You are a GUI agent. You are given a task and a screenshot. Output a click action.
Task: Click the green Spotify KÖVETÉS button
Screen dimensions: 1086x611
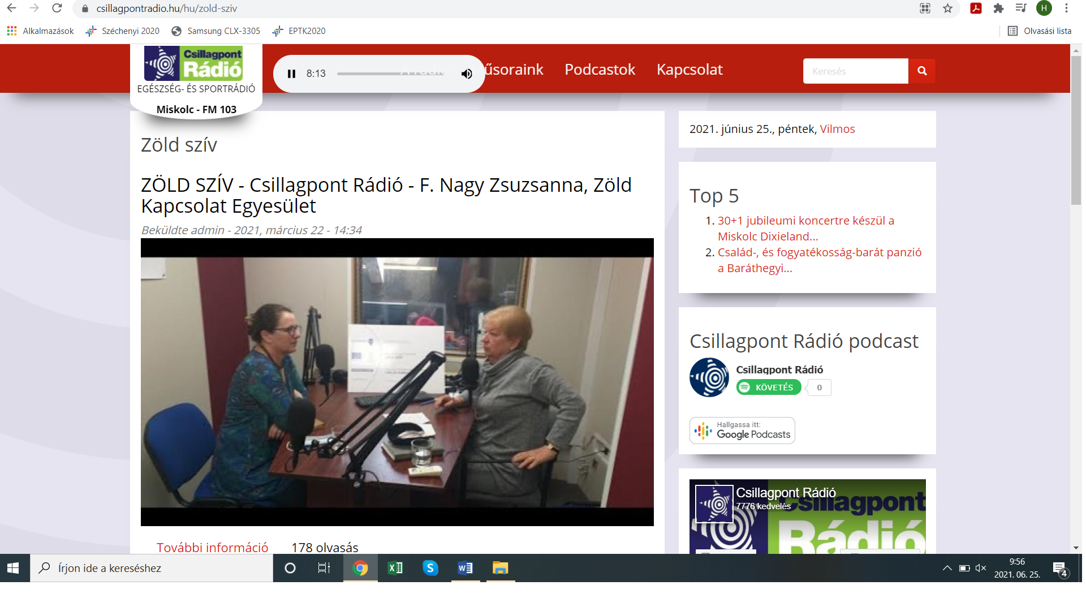point(768,388)
